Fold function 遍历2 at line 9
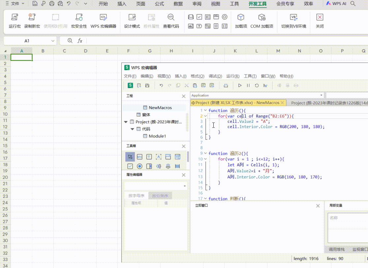This screenshot has height=268, width=368. (205, 153)
